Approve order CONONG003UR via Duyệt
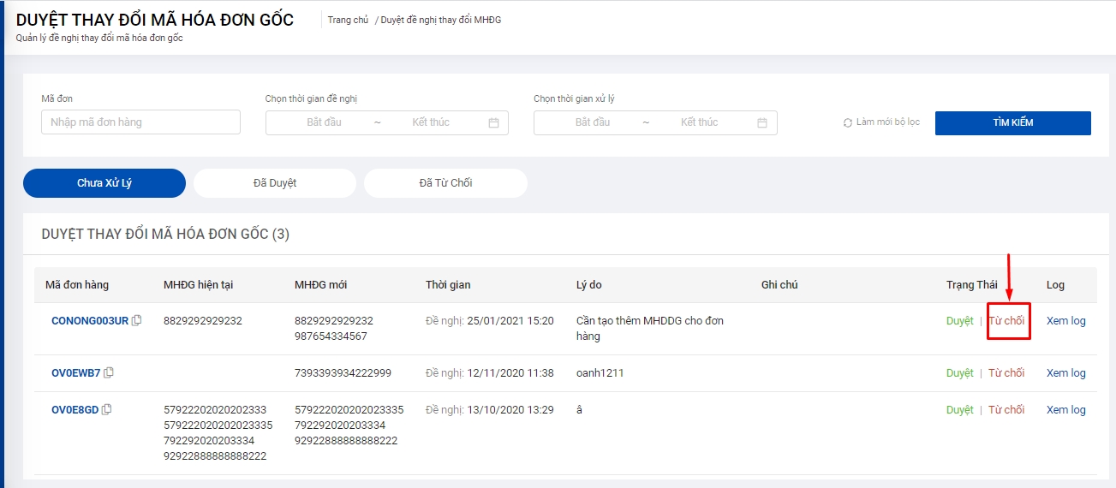Image resolution: width=1116 pixels, height=488 pixels. 959,321
